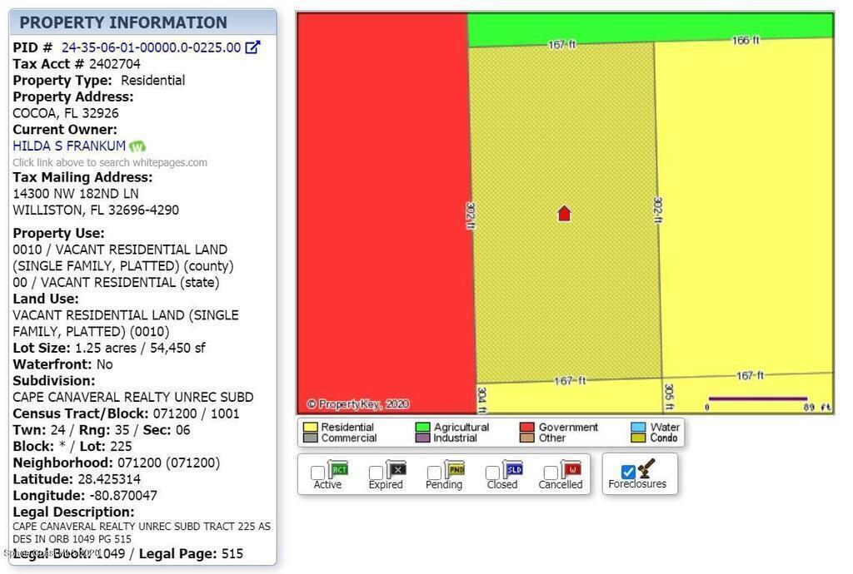853x574 pixels.
Task: Click the green Agricultural legend swatch
Action: (x=422, y=427)
